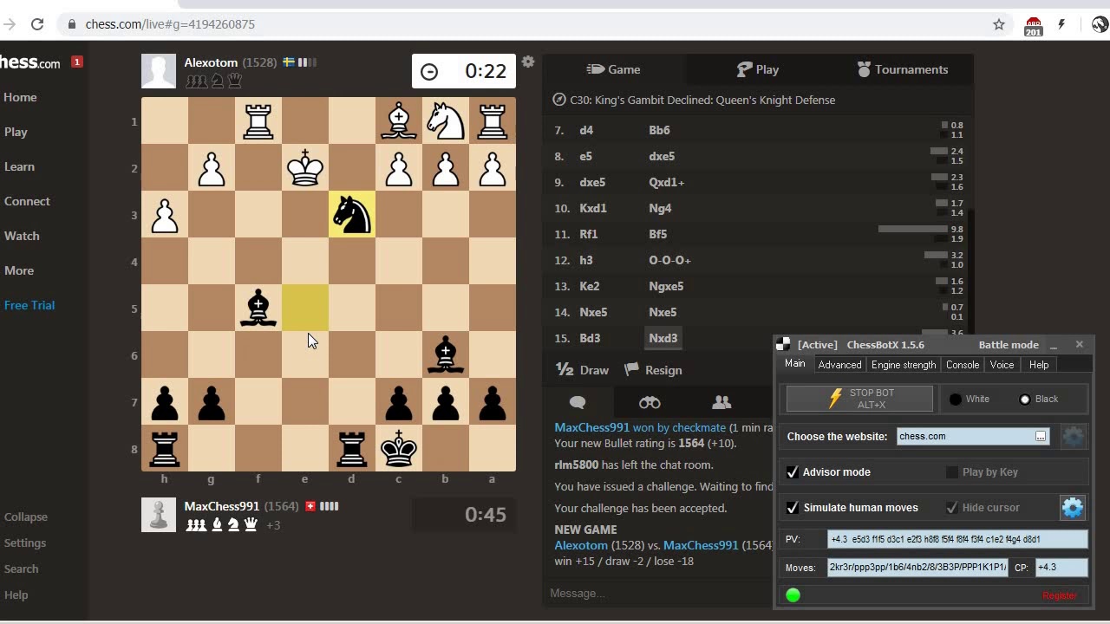Select the black rook on d8
The width and height of the screenshot is (1110, 624).
[x=352, y=449]
